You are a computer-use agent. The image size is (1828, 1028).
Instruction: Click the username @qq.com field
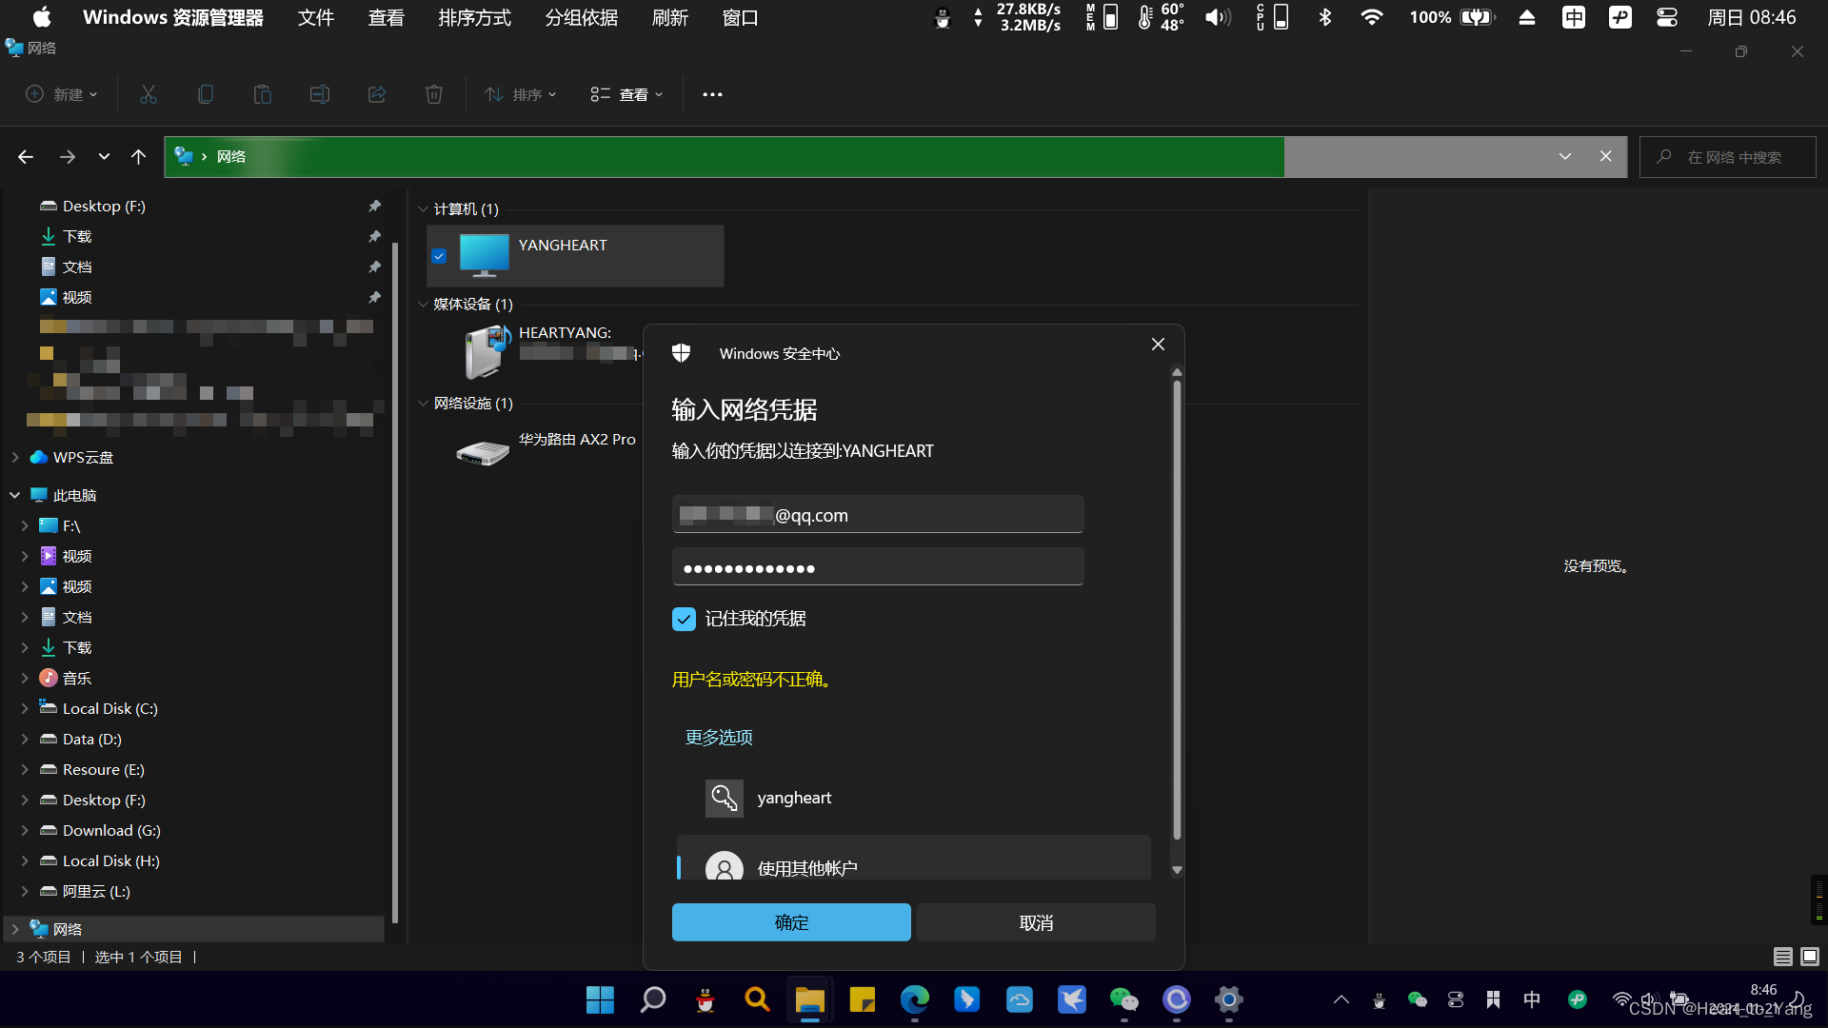[878, 515]
